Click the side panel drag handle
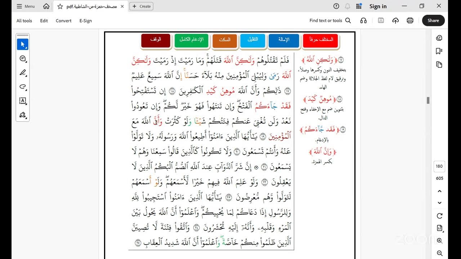The image size is (461, 259). 23,35
